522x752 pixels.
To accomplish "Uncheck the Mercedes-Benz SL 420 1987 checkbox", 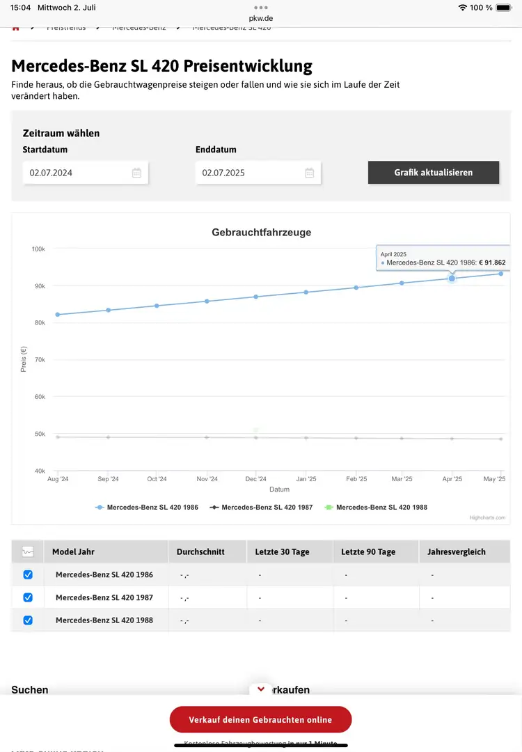I will coord(28,597).
